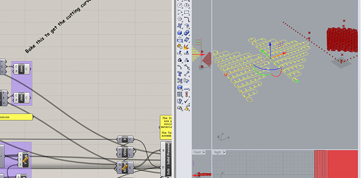Select the upper Join component in Grasshopper

(x=21, y=69)
